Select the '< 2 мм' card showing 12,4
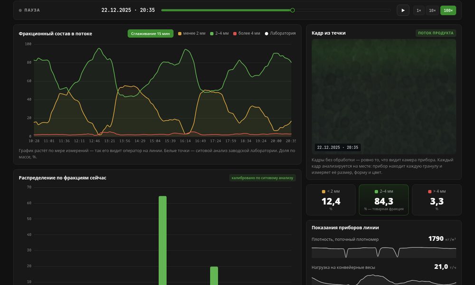Screen dimensions: 475x285 [331, 200]
